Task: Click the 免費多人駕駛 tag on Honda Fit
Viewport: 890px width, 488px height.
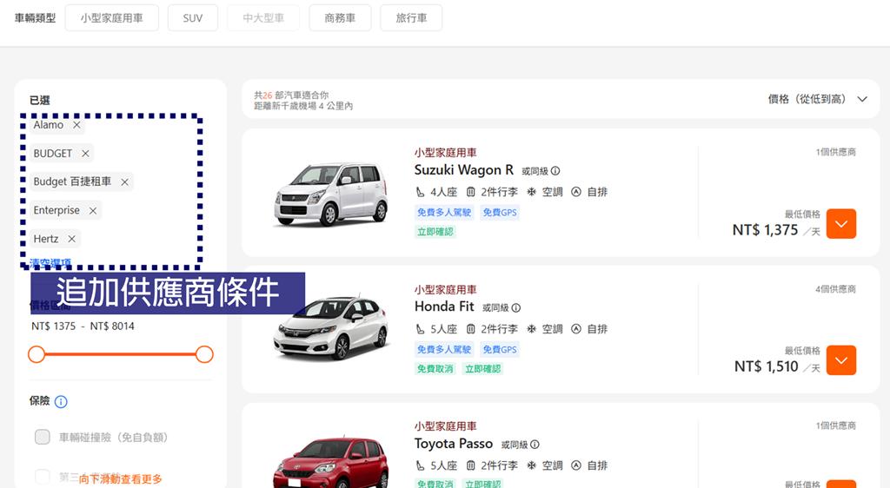Action: (x=444, y=350)
